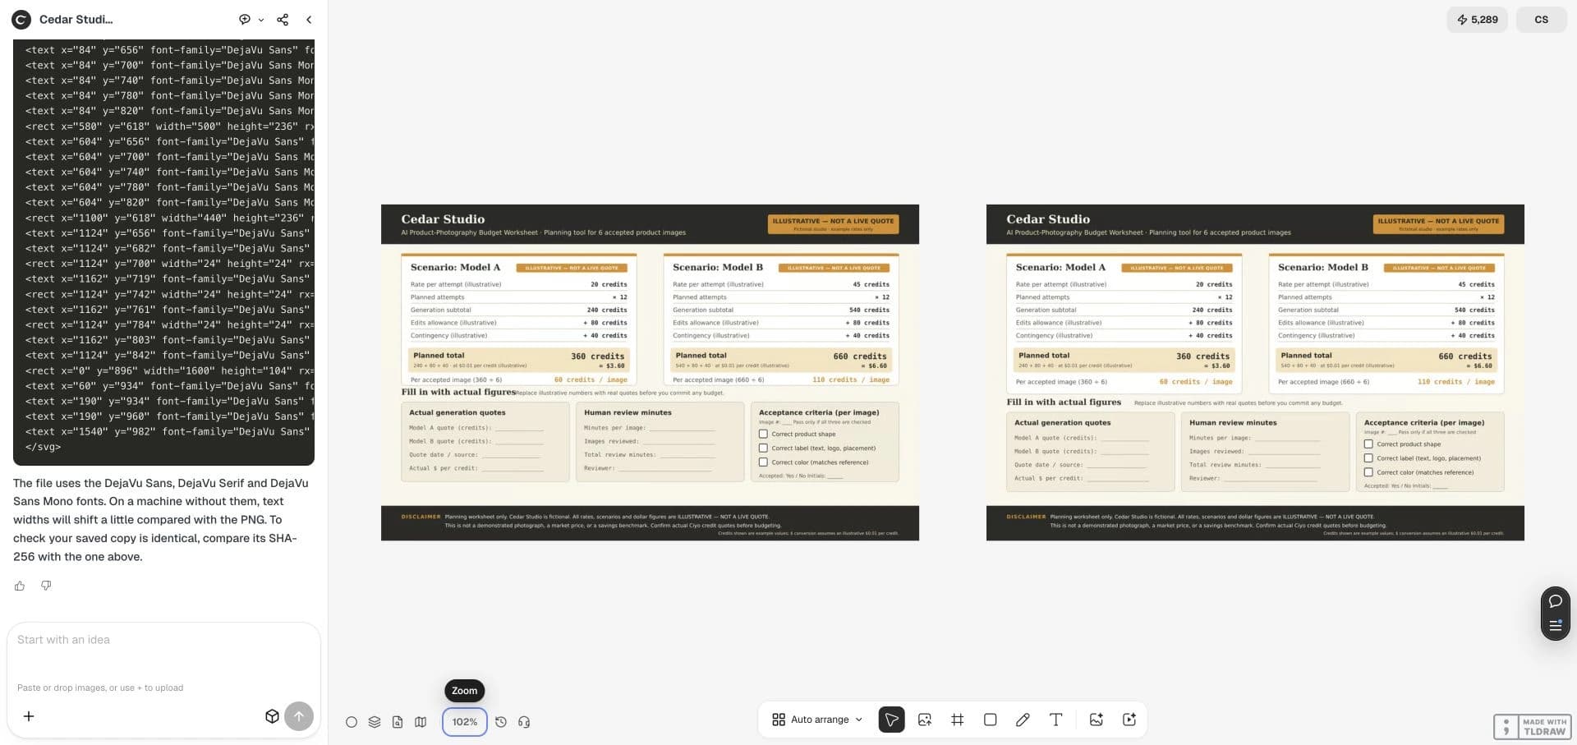Open comments bubble on right rail
Screen dimensions: 1577x745
point(1556,601)
